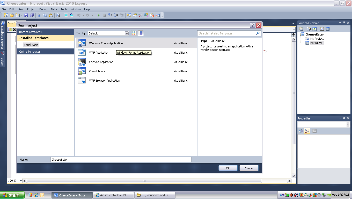Open the Undo history dropdown arrow
The width and height of the screenshot is (352, 199).
83,16
